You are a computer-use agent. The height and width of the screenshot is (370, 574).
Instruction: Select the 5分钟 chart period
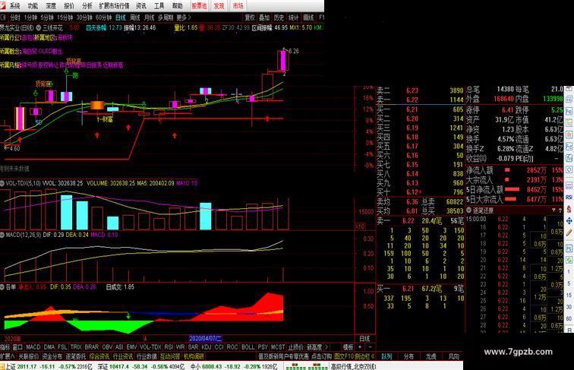pyautogui.click(x=47, y=17)
